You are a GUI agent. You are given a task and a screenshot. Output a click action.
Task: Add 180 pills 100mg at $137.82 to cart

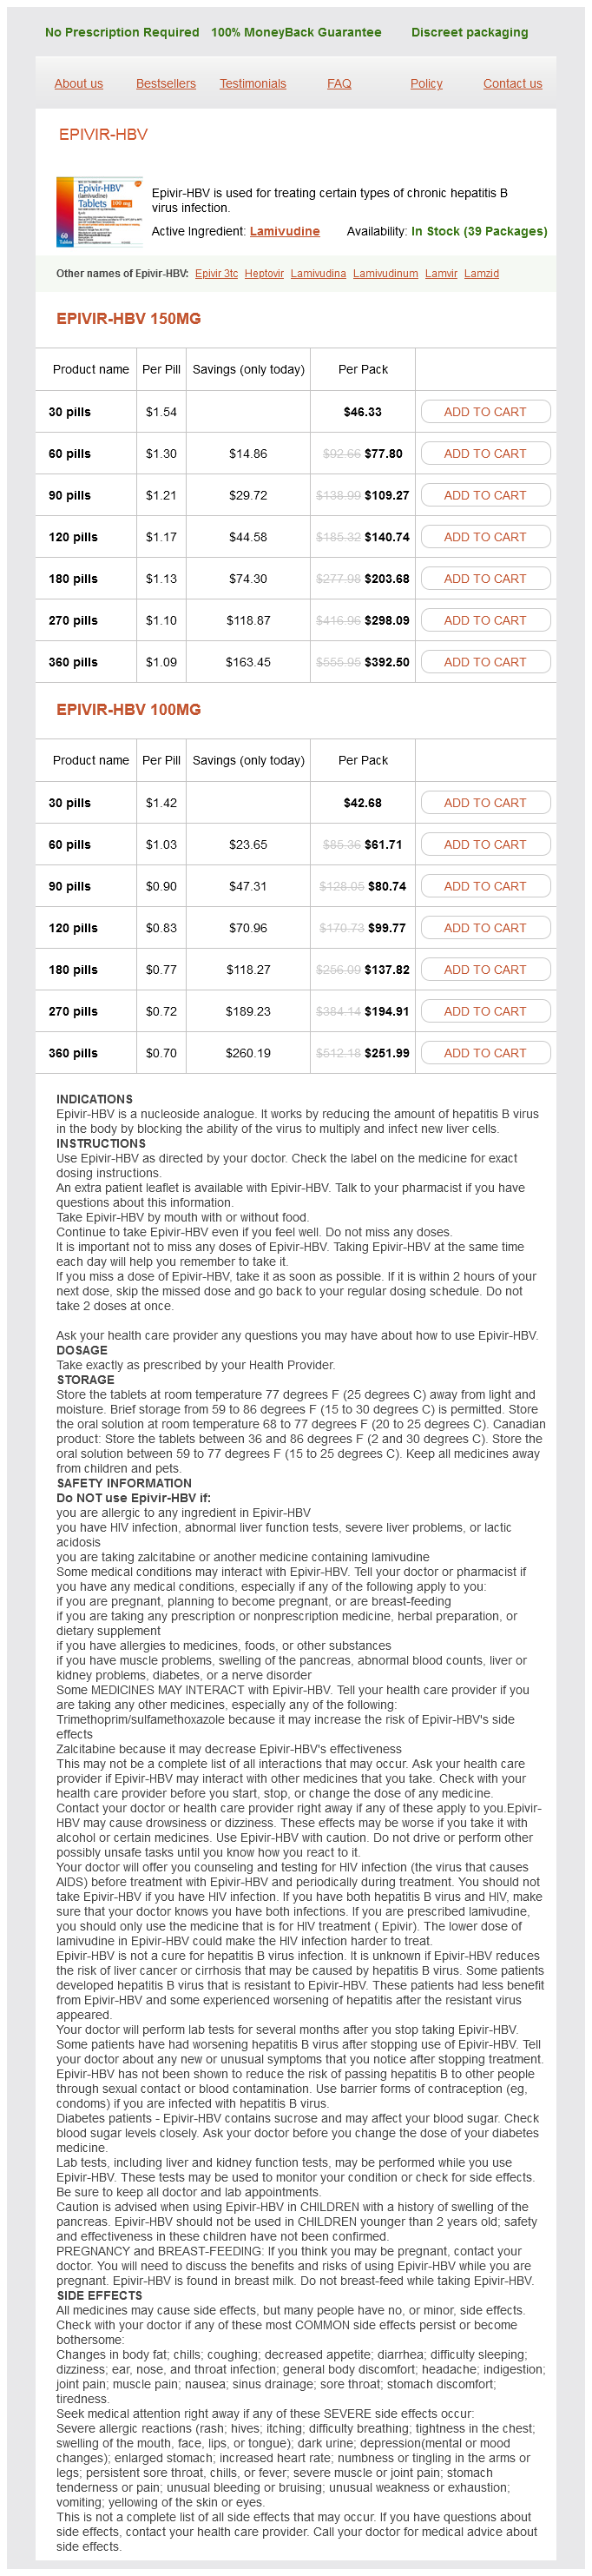(485, 970)
